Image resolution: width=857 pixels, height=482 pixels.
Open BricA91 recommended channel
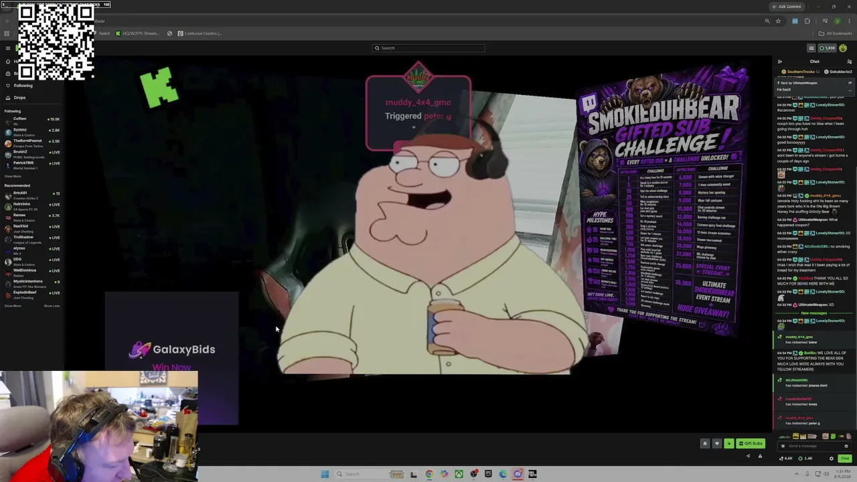[x=31, y=194]
